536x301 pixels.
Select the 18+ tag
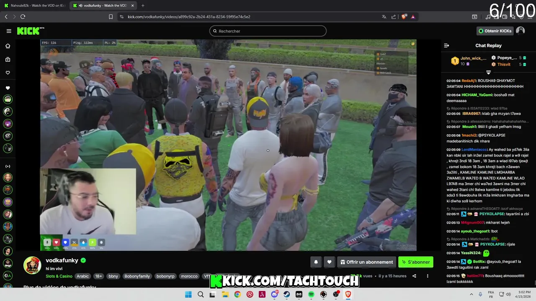[98, 276]
